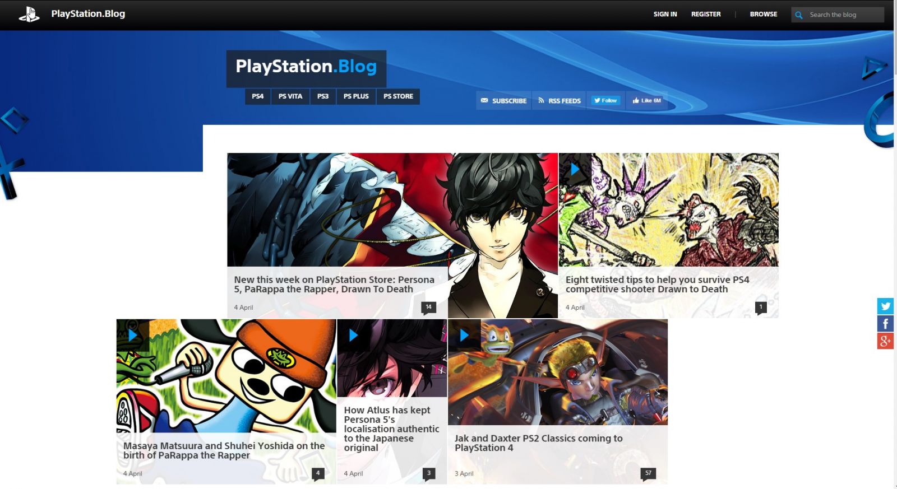Share via the Facebook side icon

(x=885, y=323)
